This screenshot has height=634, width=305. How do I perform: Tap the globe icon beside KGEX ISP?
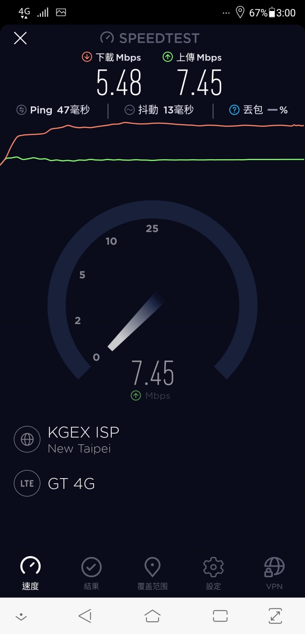point(27,439)
